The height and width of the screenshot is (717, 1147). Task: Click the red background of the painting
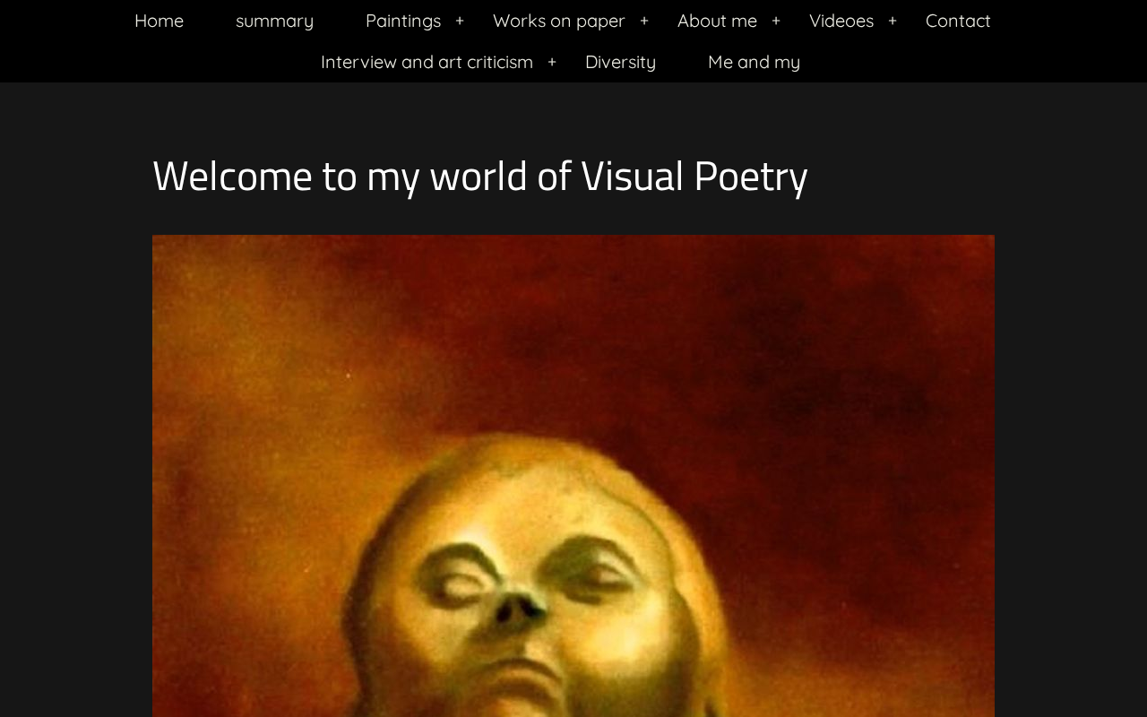[806, 341]
